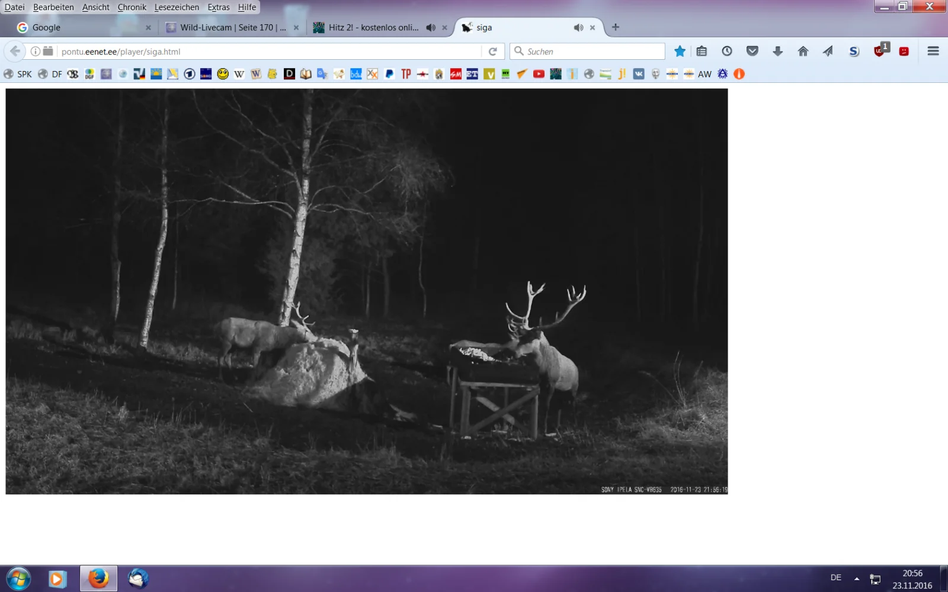Image resolution: width=948 pixels, height=592 pixels.
Task: Open the Pocket list icon
Action: (x=752, y=52)
